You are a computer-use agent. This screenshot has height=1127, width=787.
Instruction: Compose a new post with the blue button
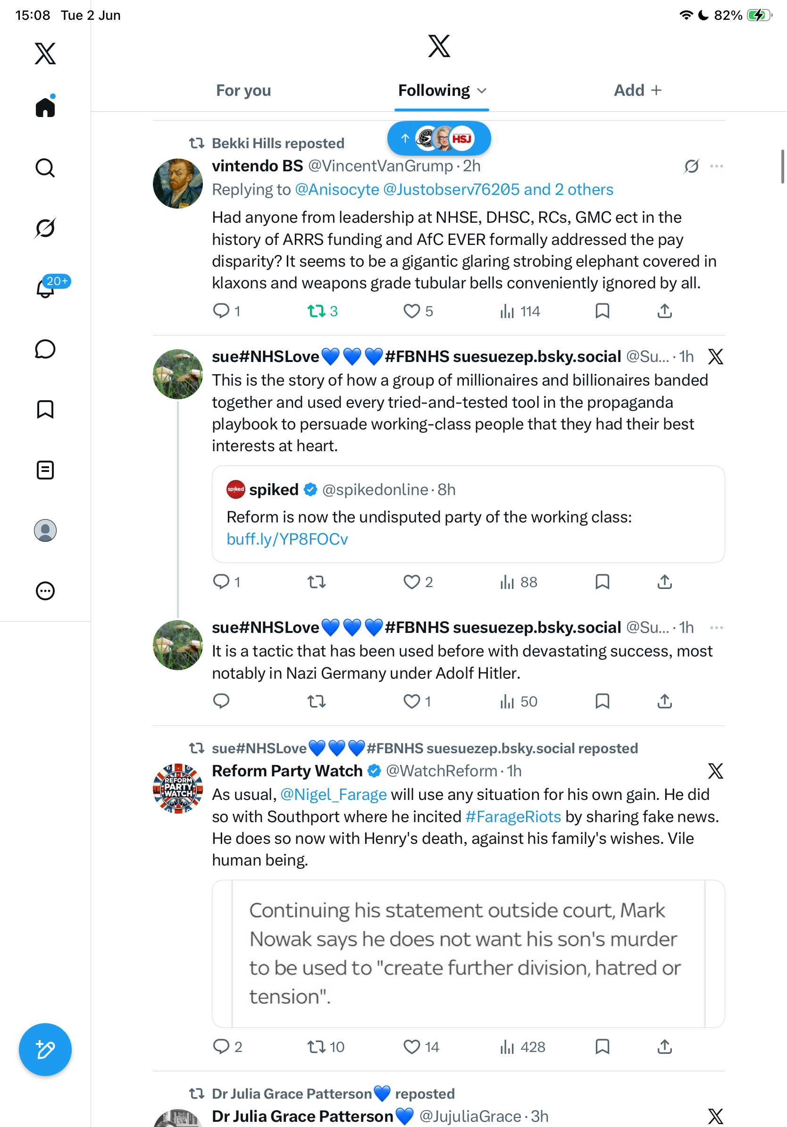point(45,1050)
